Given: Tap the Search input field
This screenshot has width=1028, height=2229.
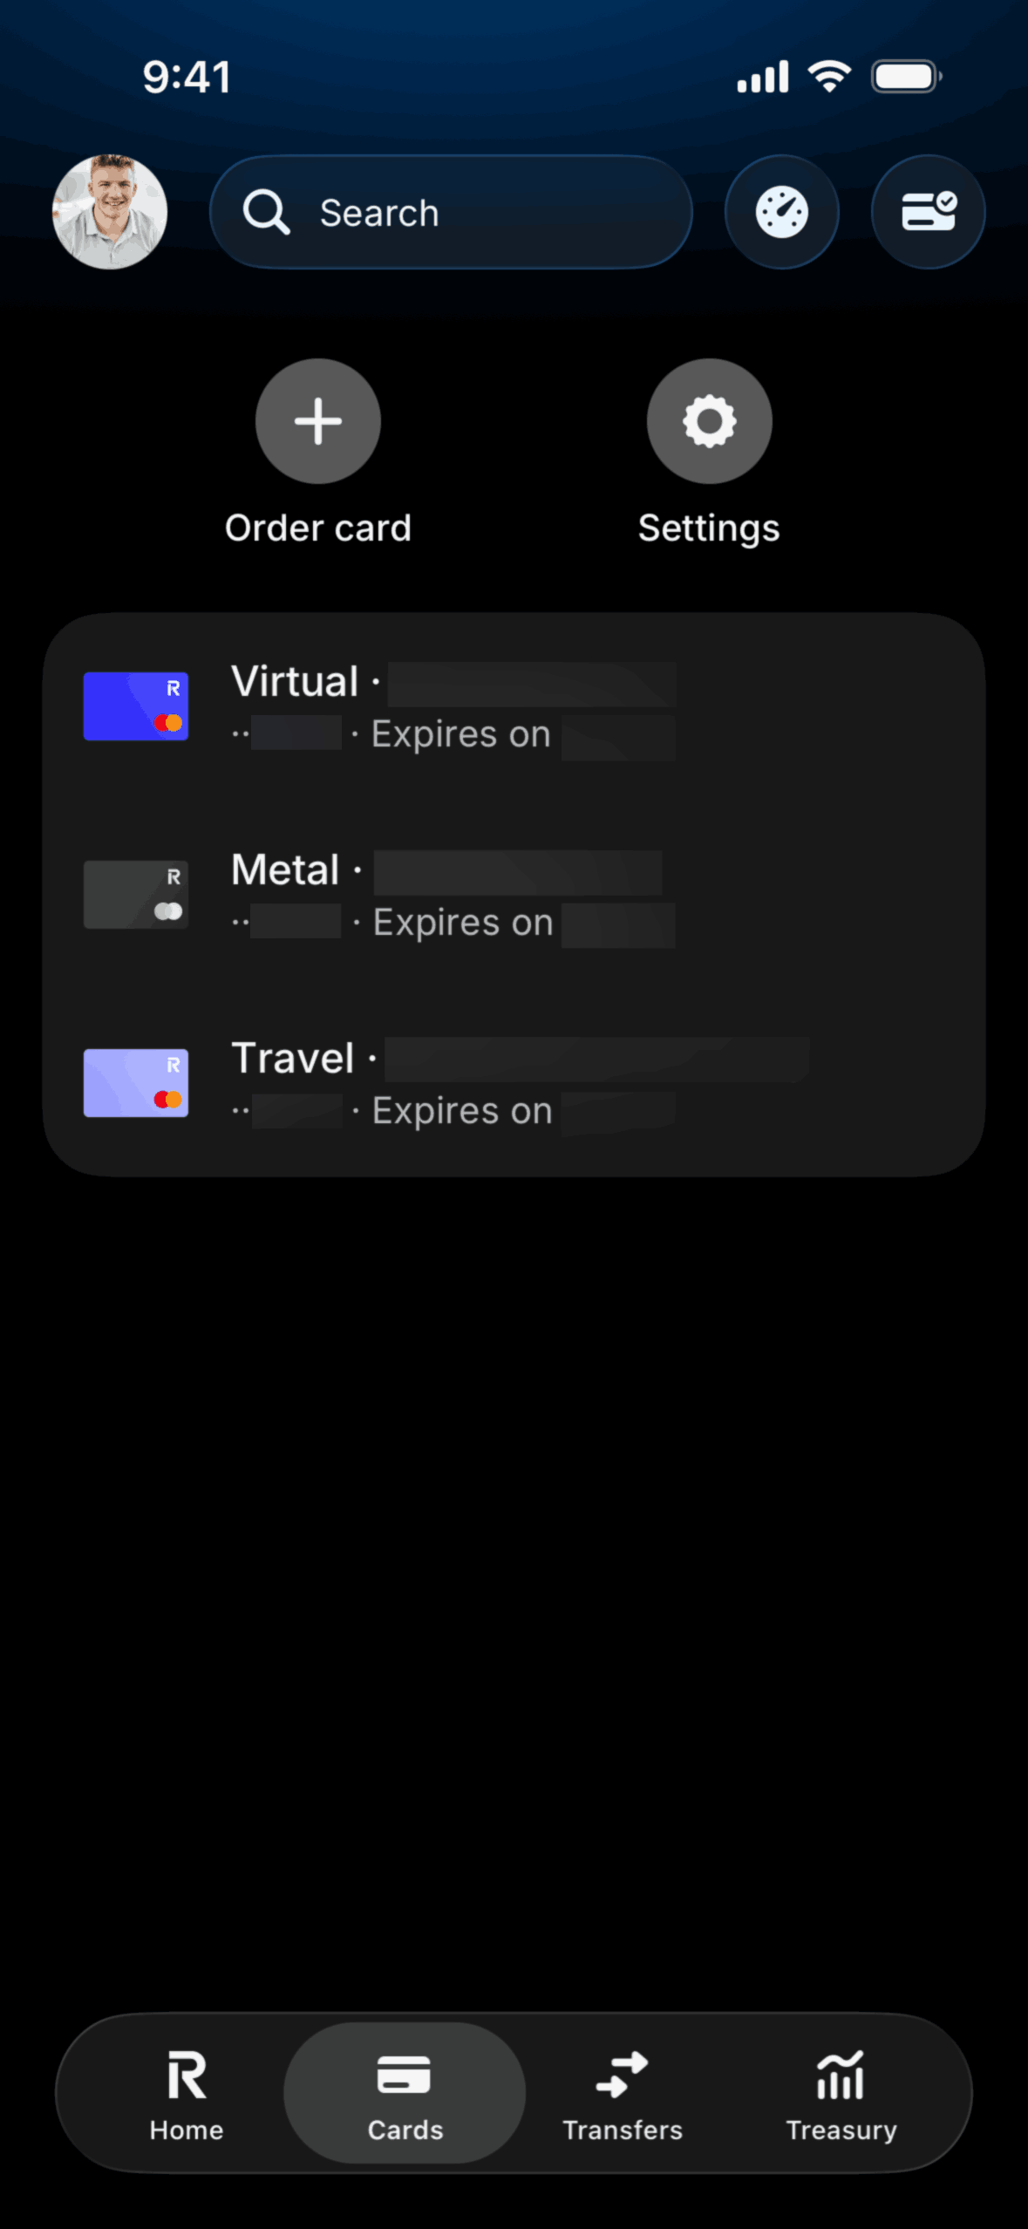Looking at the screenshot, I should (451, 212).
